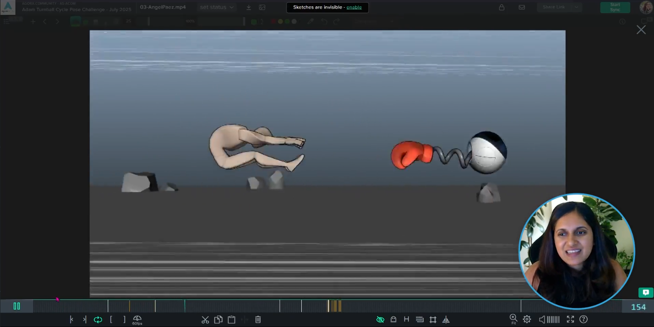Mute audio with the speaker icon
Image resolution: width=654 pixels, height=327 pixels.
point(542,319)
